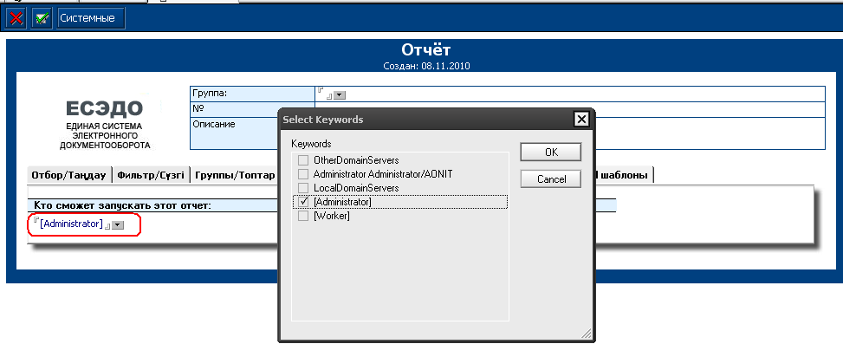Viewport: 843px width, 344px height.
Task: Switch to the шаблоны tab
Action: coord(624,175)
